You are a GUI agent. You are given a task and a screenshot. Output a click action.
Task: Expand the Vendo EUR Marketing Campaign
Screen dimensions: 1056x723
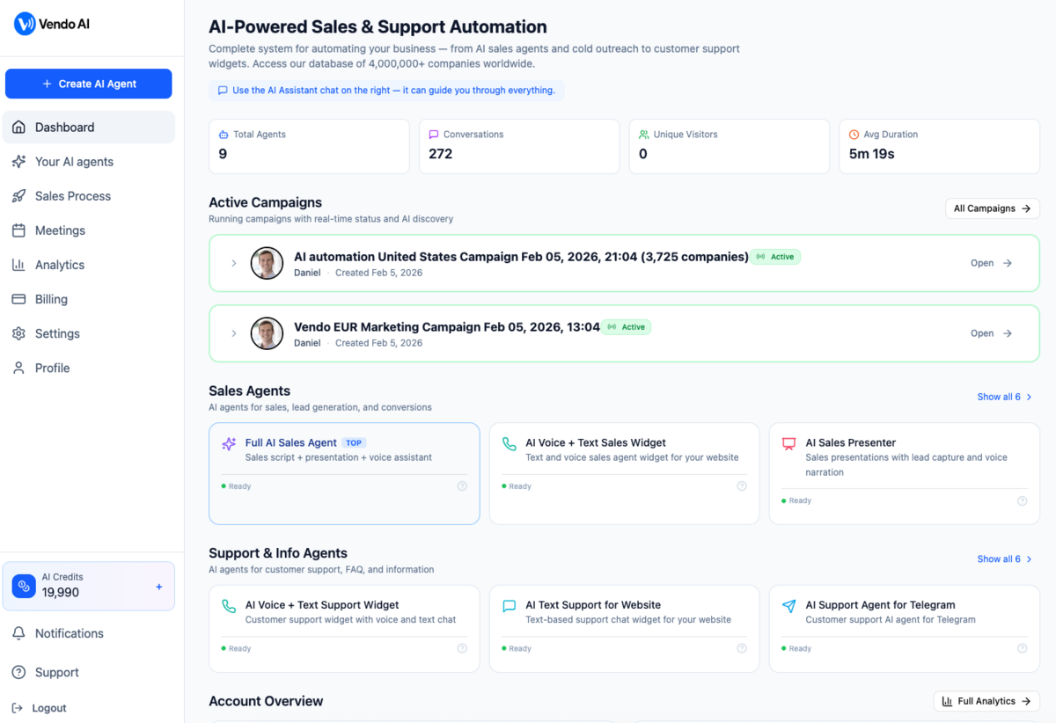[x=233, y=332]
